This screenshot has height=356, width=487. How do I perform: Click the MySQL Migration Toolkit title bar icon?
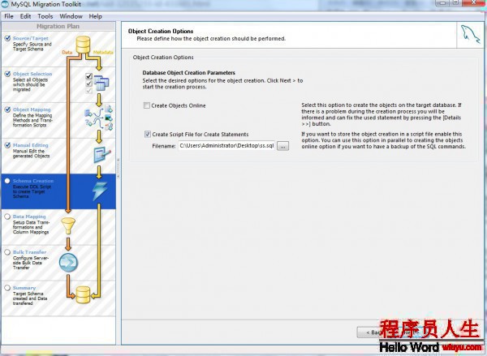6,4
